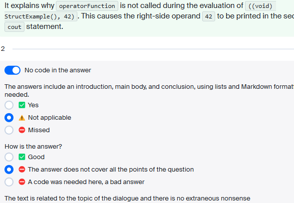Image resolution: width=294 pixels, height=203 pixels.
Task: Click the red icon beside answer does not cover
Action: [x=22, y=170]
